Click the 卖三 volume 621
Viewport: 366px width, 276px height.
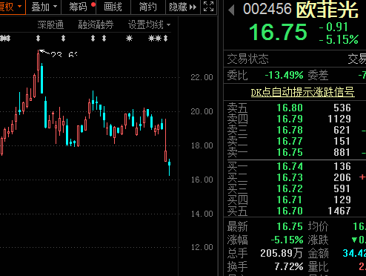342,130
